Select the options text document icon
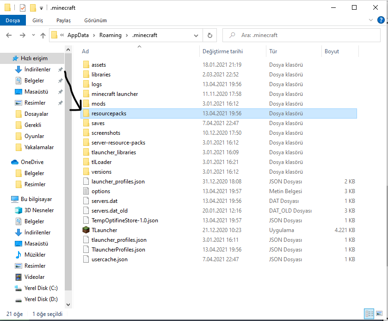 click(x=86, y=191)
